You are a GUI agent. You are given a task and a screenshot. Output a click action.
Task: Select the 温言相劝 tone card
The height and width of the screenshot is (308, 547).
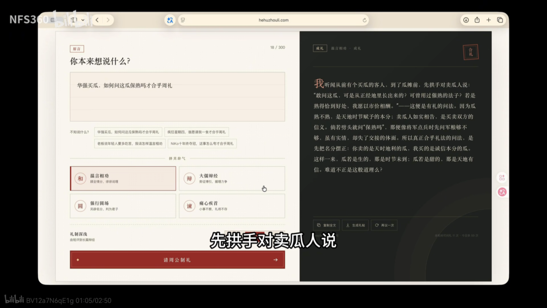coord(123,178)
